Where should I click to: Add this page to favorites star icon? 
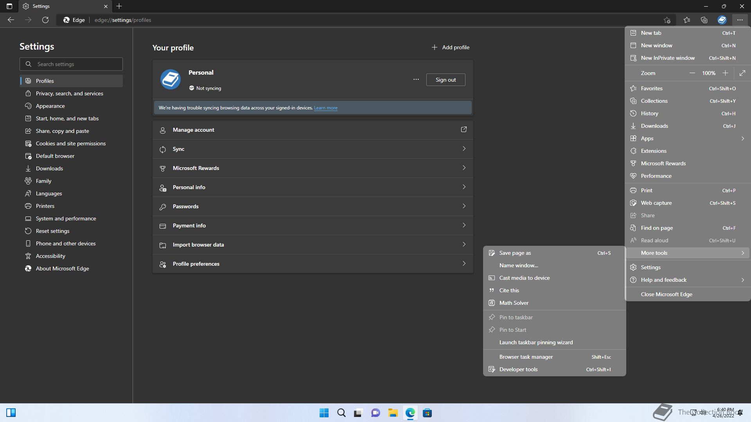[667, 20]
